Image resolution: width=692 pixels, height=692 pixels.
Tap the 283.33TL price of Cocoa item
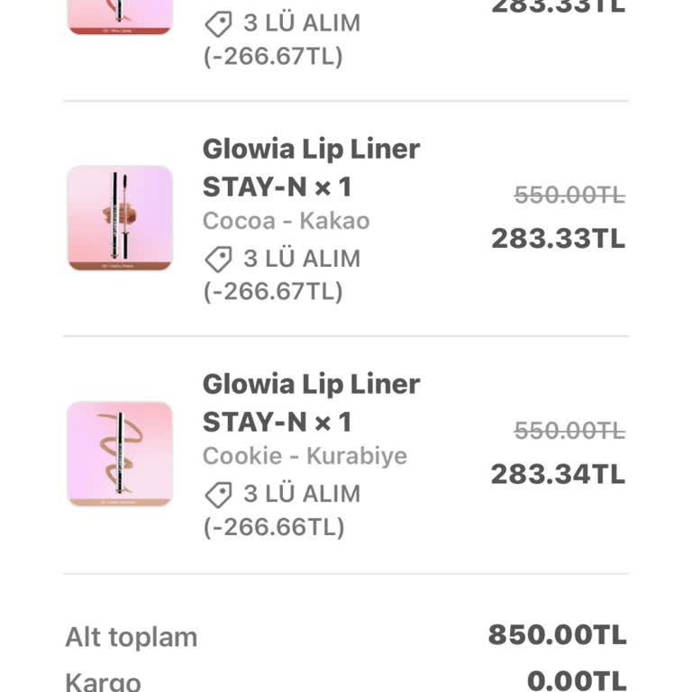point(558,239)
